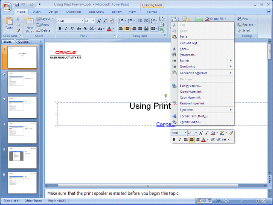Click the zoom slider handle

[x=242, y=201]
